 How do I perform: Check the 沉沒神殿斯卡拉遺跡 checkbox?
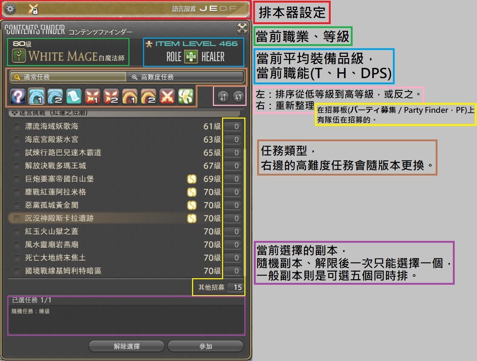coord(16,218)
